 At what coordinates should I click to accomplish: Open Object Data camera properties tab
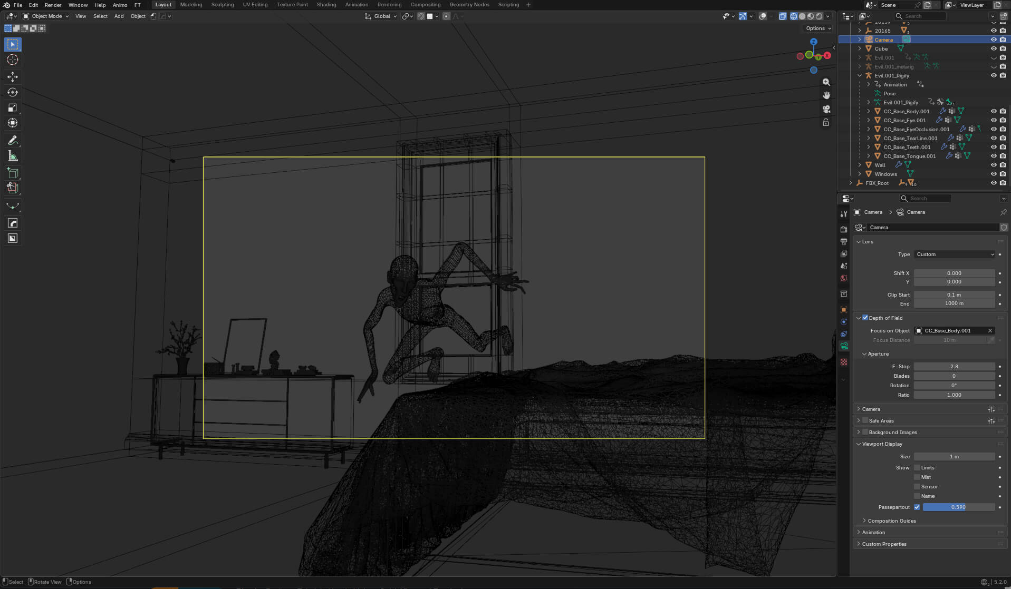[x=844, y=346]
